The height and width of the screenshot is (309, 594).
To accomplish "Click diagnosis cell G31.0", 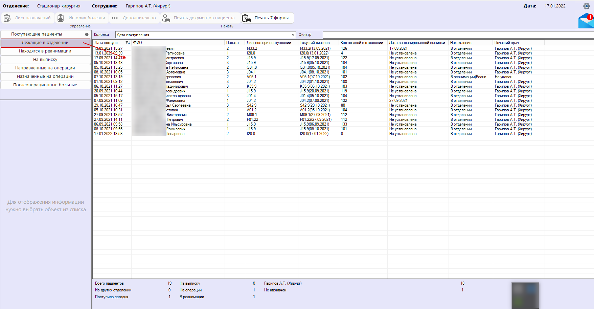I will tap(252, 67).
